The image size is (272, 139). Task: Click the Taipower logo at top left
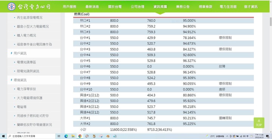tap(29, 6)
